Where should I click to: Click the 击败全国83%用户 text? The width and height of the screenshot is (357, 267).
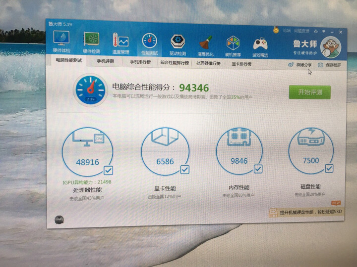coord(238,195)
